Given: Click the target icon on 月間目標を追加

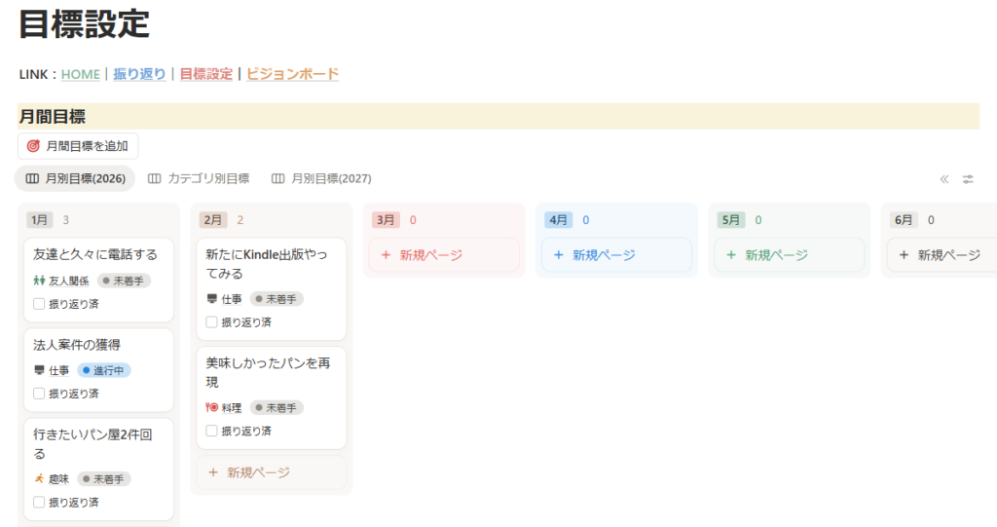Looking at the screenshot, I should 33,146.
